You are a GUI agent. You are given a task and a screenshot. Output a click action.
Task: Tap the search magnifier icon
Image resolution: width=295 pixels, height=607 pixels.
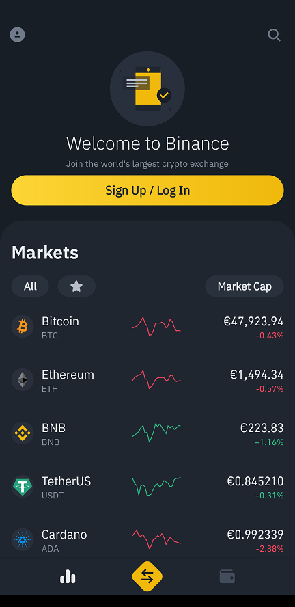[x=274, y=36]
